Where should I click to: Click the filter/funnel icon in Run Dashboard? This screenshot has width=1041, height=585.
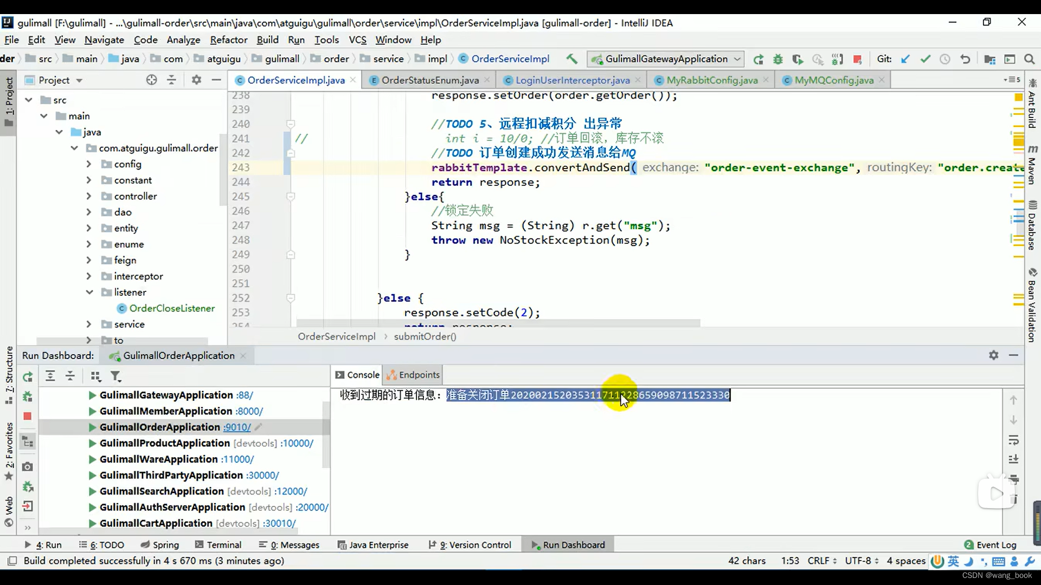click(116, 376)
